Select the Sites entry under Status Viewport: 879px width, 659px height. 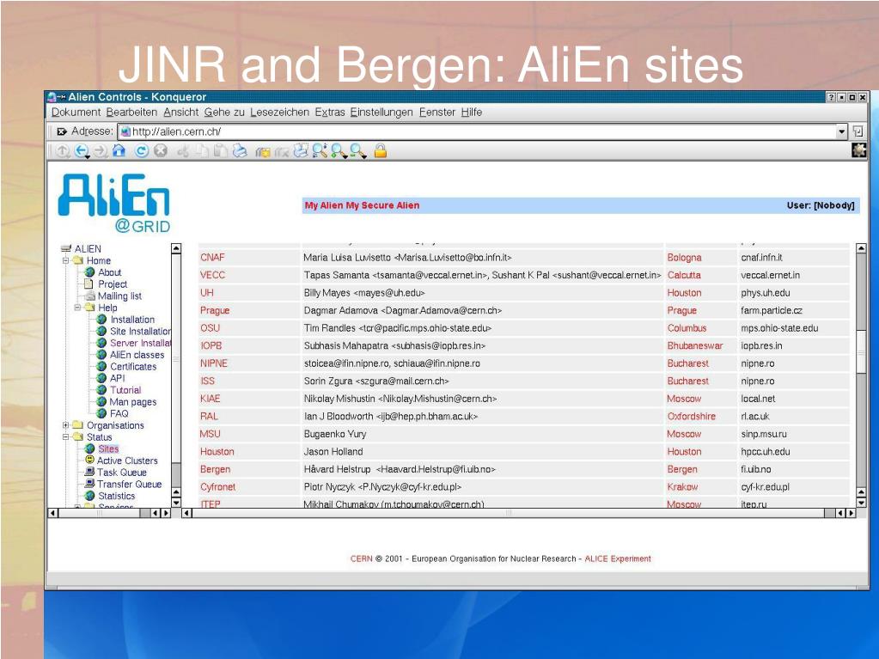(x=108, y=448)
